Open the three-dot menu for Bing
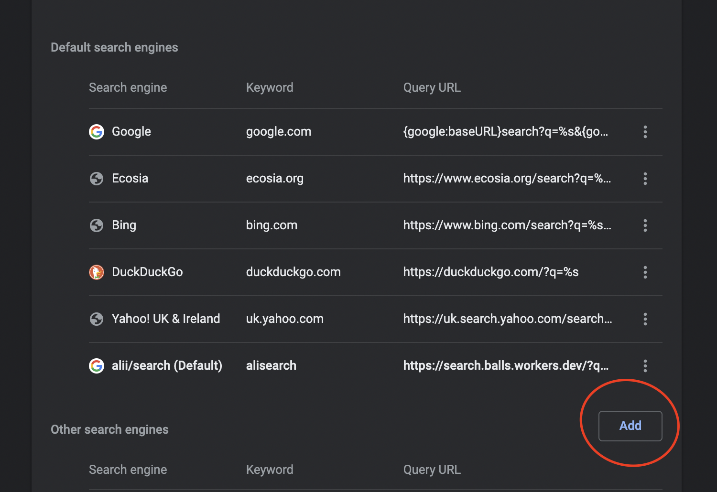 point(645,225)
